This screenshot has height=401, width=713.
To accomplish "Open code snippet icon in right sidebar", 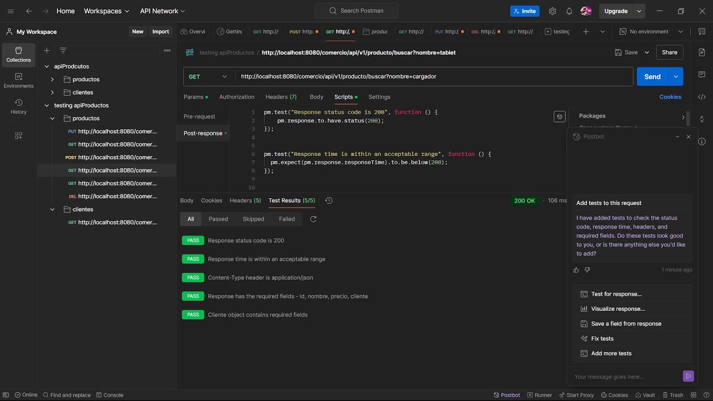I will point(702,97).
